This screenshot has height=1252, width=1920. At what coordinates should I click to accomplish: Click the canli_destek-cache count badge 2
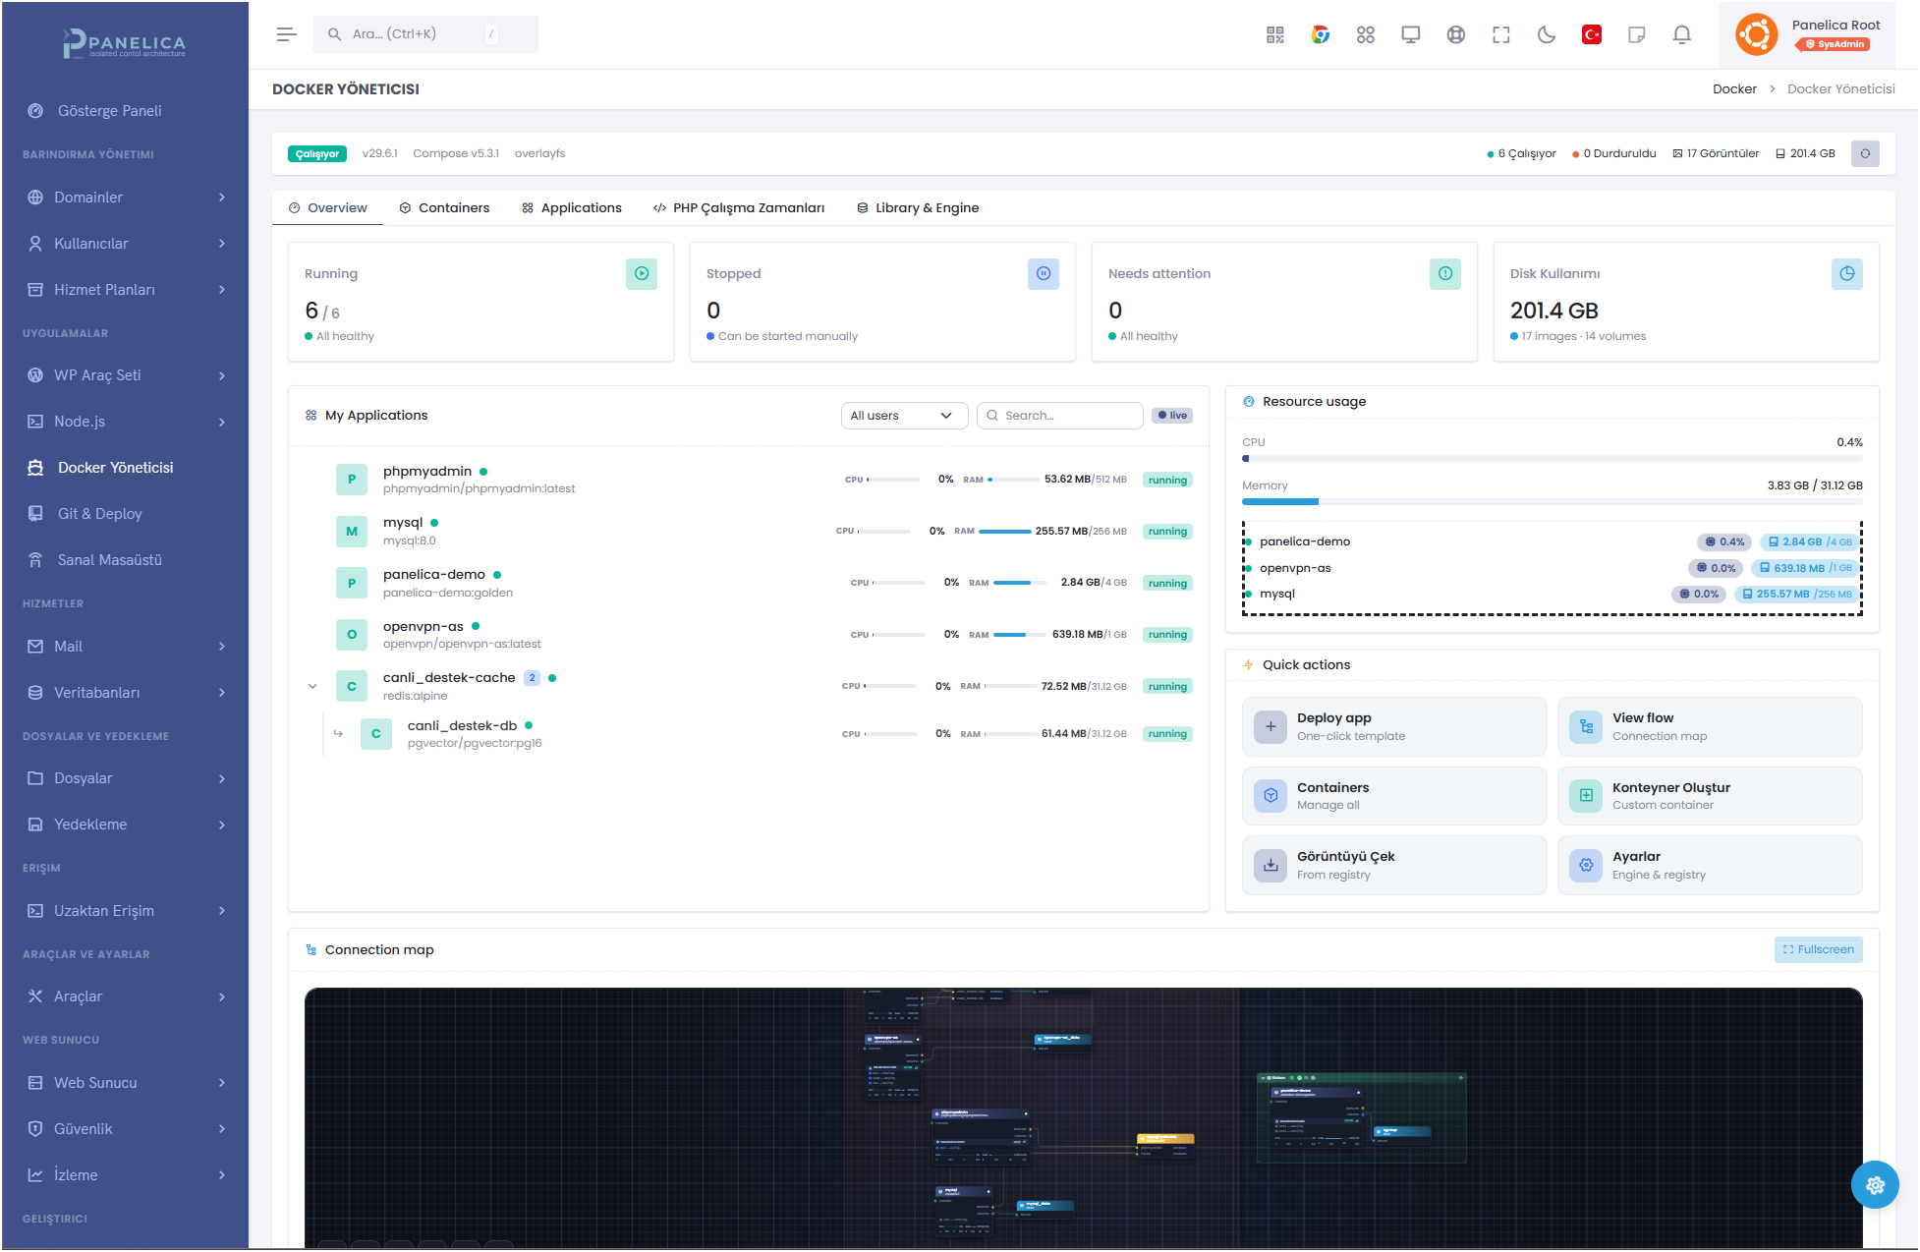point(532,678)
